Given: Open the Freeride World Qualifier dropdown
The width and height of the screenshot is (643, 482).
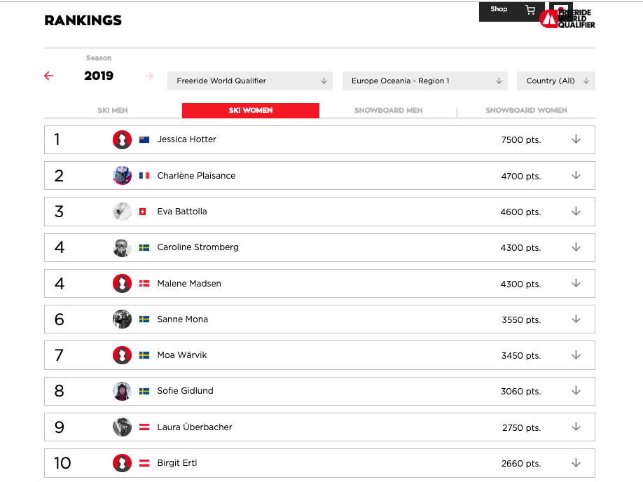Looking at the screenshot, I should click(251, 81).
